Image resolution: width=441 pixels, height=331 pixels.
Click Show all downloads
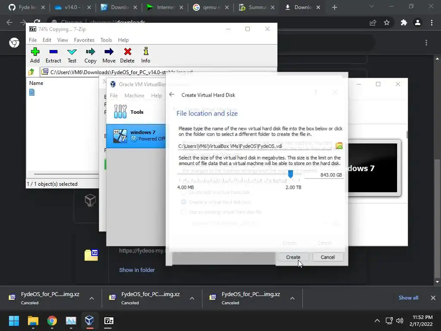(x=408, y=298)
